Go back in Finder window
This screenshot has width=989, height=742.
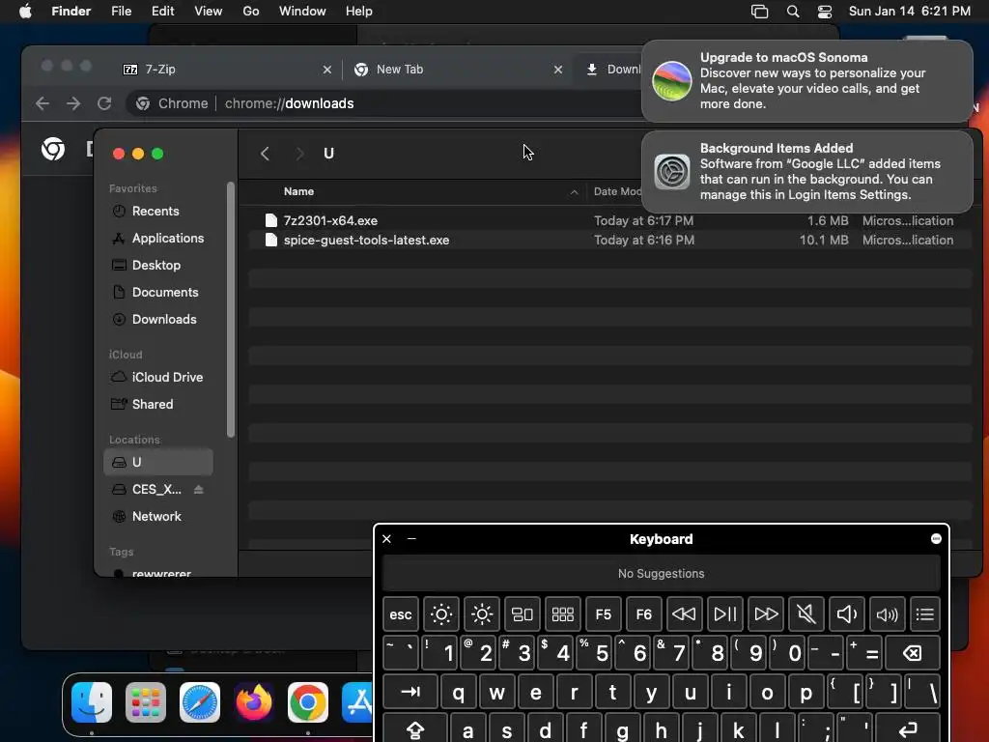click(266, 154)
